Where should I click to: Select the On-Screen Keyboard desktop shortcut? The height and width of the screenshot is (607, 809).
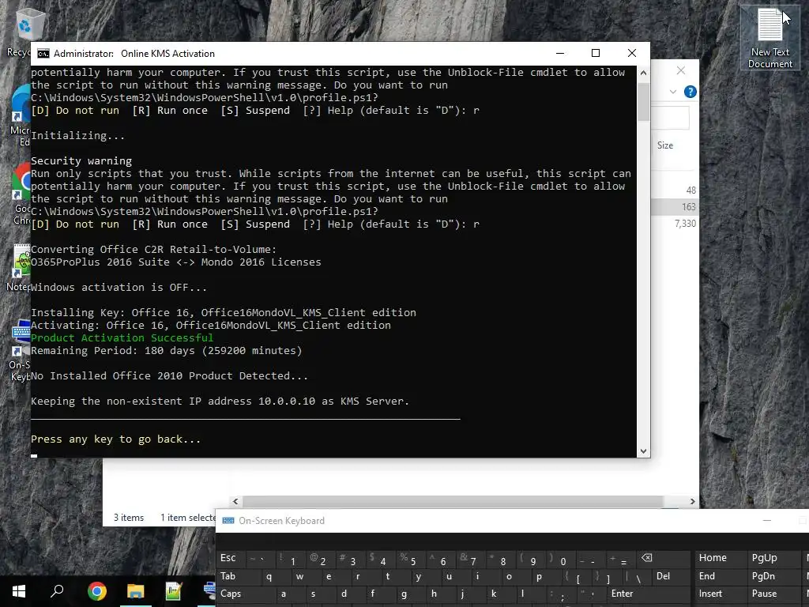pyautogui.click(x=21, y=350)
